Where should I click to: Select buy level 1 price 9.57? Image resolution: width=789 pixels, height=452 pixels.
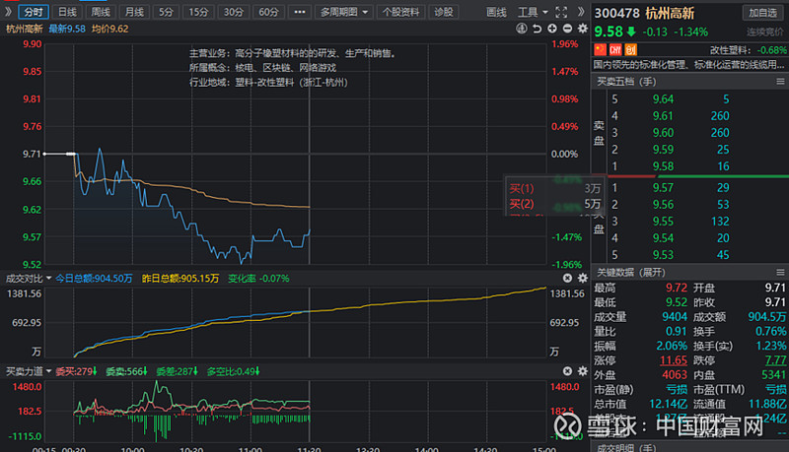663,188
